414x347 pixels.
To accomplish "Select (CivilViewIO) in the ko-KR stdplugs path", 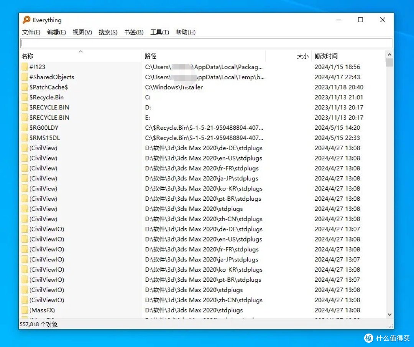I will 47,269.
